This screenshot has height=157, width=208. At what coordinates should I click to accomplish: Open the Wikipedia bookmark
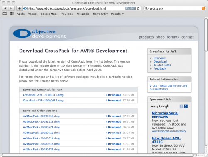(83, 14)
